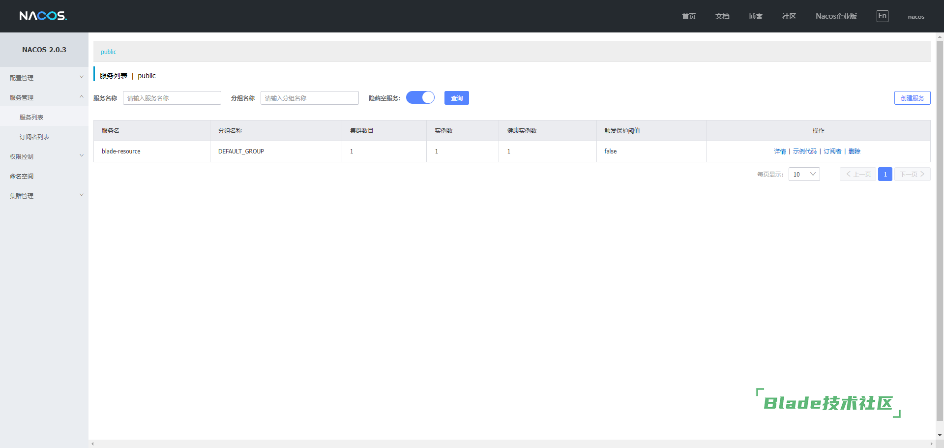Expand the 集群管理 menu chevron
Viewport: 944px width, 448px height.
pyautogui.click(x=82, y=195)
